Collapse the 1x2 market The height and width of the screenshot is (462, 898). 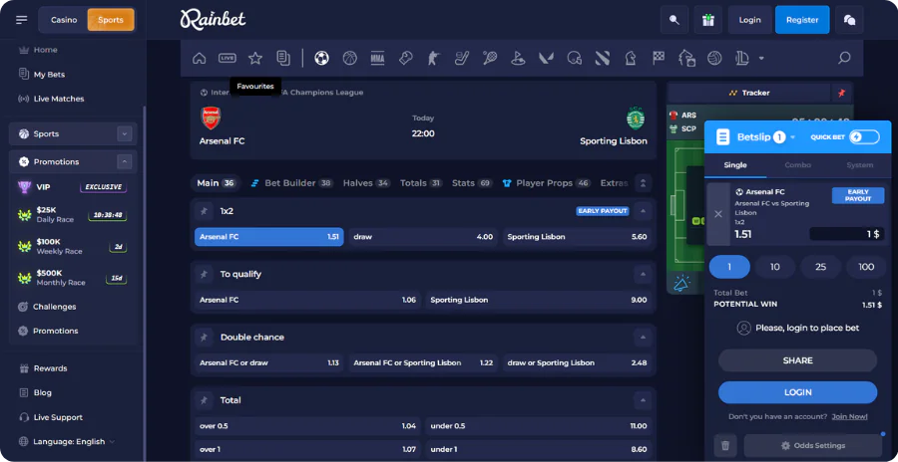643,211
